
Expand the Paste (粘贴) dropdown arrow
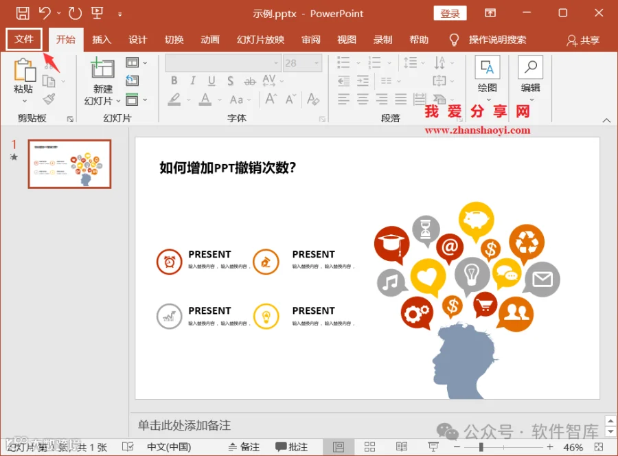coord(25,101)
